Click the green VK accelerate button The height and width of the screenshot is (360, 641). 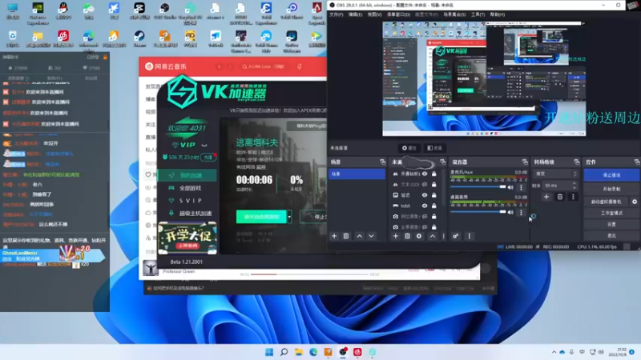pyautogui.click(x=261, y=217)
